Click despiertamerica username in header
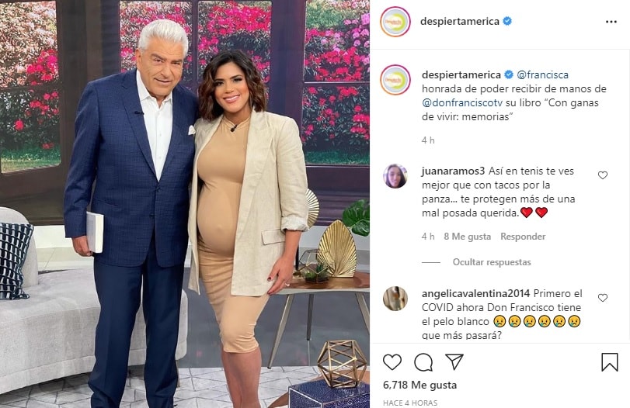Image resolution: width=630 pixels, height=408 pixels. pyautogui.click(x=460, y=21)
